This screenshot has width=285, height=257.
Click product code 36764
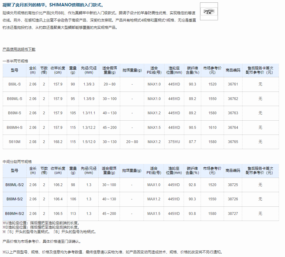pyautogui.click(x=233, y=127)
